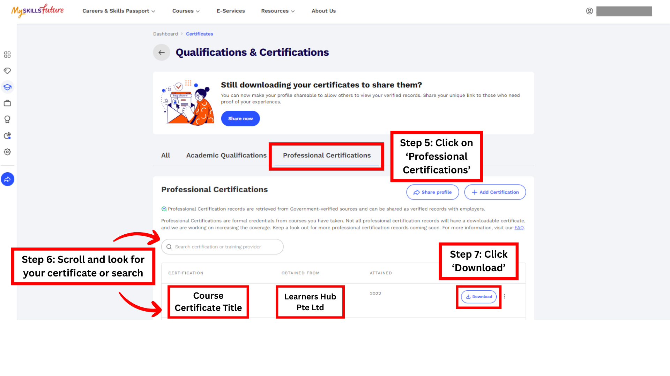Expand the Resources dropdown menu
This screenshot has height=376, width=670.
(x=278, y=11)
